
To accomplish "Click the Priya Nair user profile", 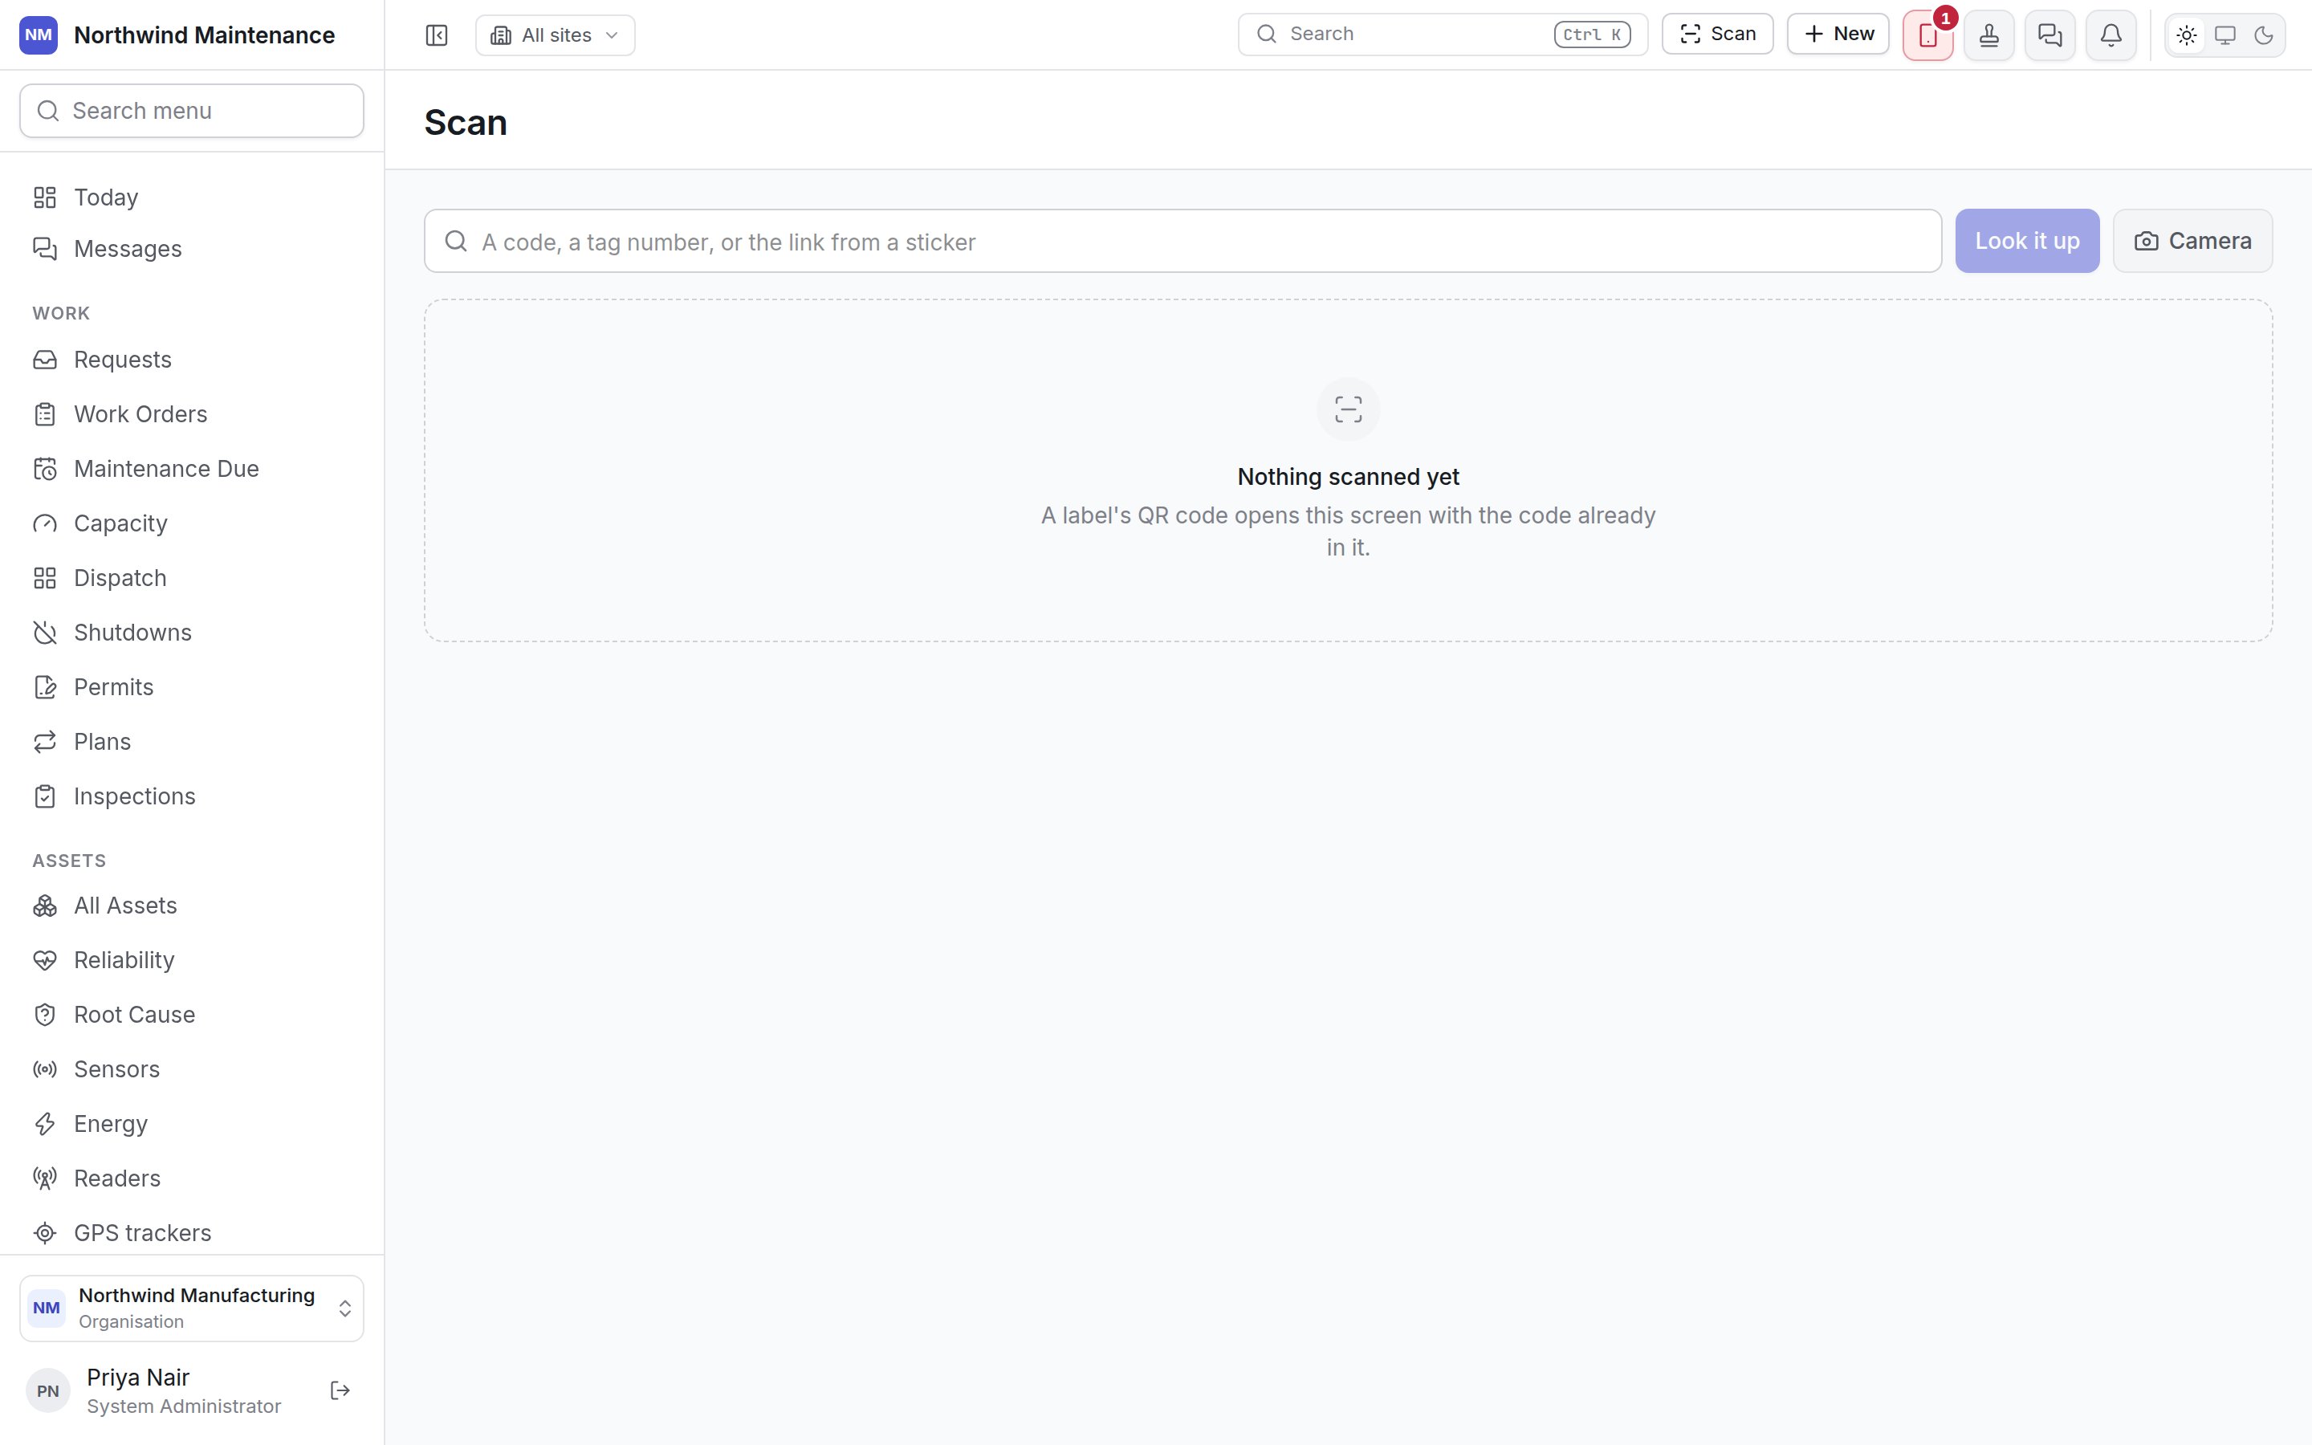I will pos(155,1390).
